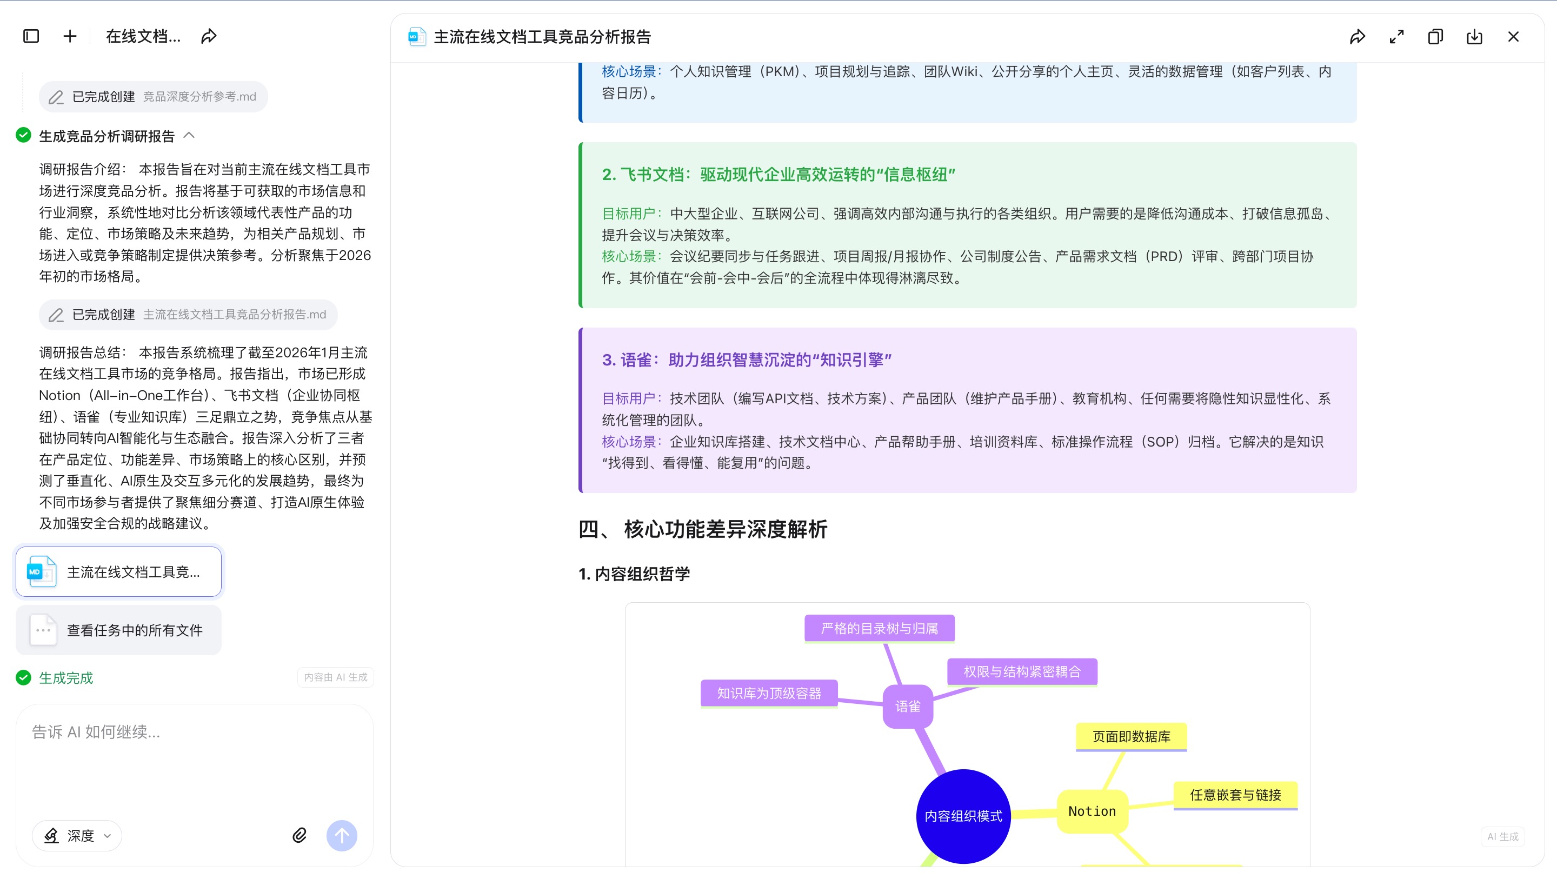This screenshot has width=1557, height=879.
Task: Share the conversation from left header
Action: (x=209, y=36)
